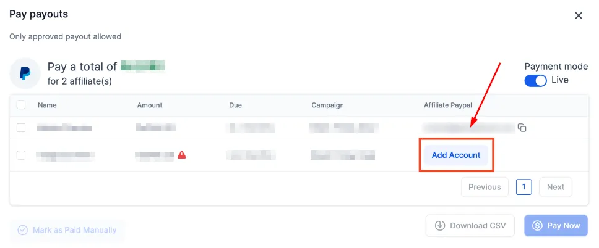Screen dimensions: 599x248
Task: Click the dollar icon on Pay Now
Action: (x=537, y=226)
